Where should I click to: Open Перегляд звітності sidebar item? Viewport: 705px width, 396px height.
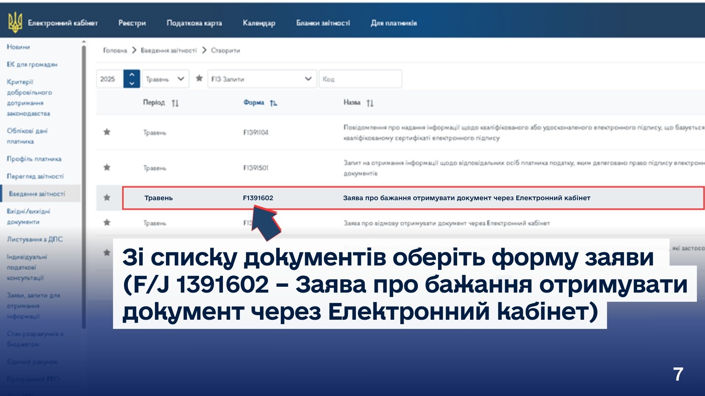(35, 176)
